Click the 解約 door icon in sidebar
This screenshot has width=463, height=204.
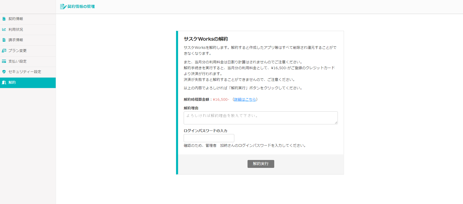[x=4, y=82]
